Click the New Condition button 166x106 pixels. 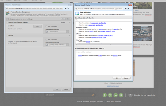[x=66, y=19]
